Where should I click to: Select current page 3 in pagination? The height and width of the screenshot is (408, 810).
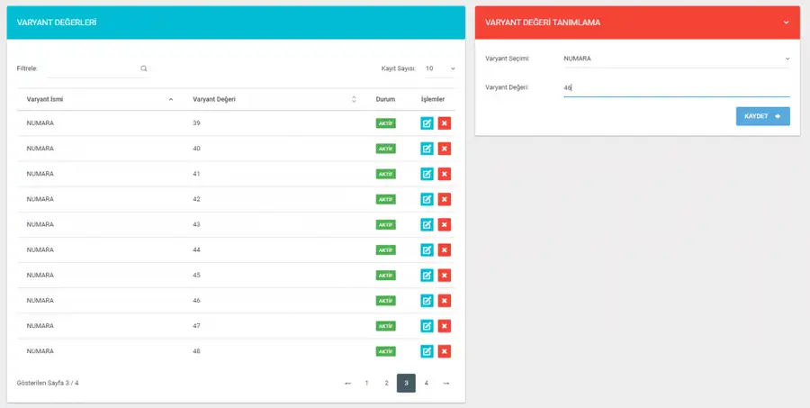pyautogui.click(x=406, y=383)
